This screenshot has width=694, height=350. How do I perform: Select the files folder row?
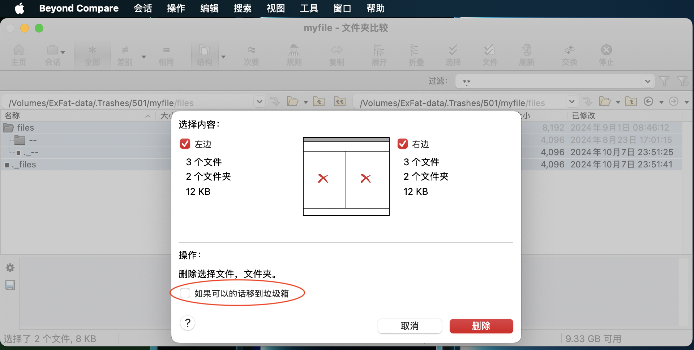click(86, 127)
